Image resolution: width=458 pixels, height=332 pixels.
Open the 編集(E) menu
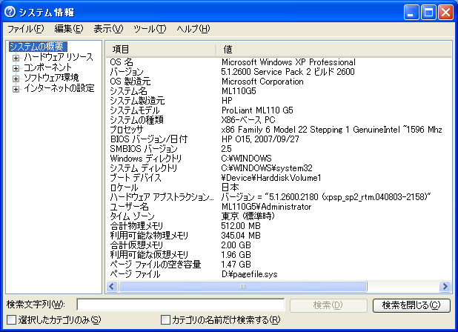point(69,29)
